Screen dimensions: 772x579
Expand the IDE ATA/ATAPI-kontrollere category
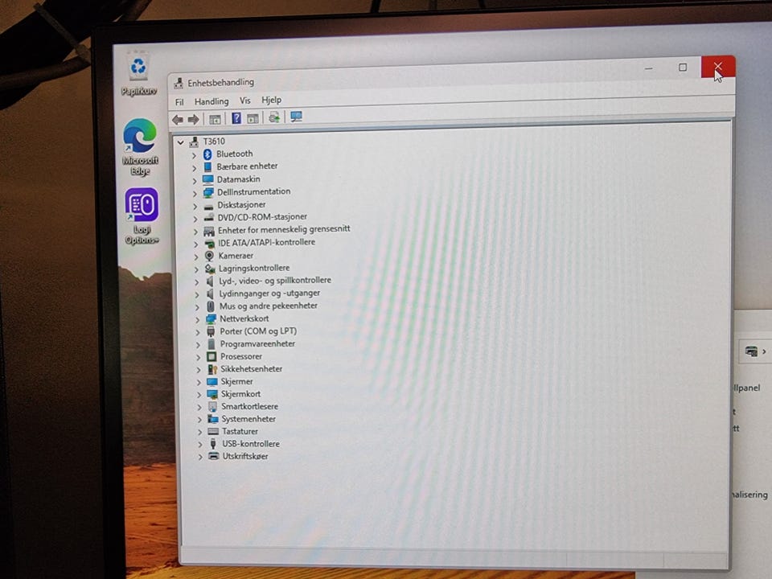point(195,244)
